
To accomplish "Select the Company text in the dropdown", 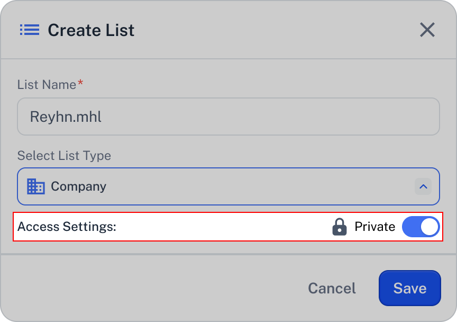I will (x=78, y=186).
